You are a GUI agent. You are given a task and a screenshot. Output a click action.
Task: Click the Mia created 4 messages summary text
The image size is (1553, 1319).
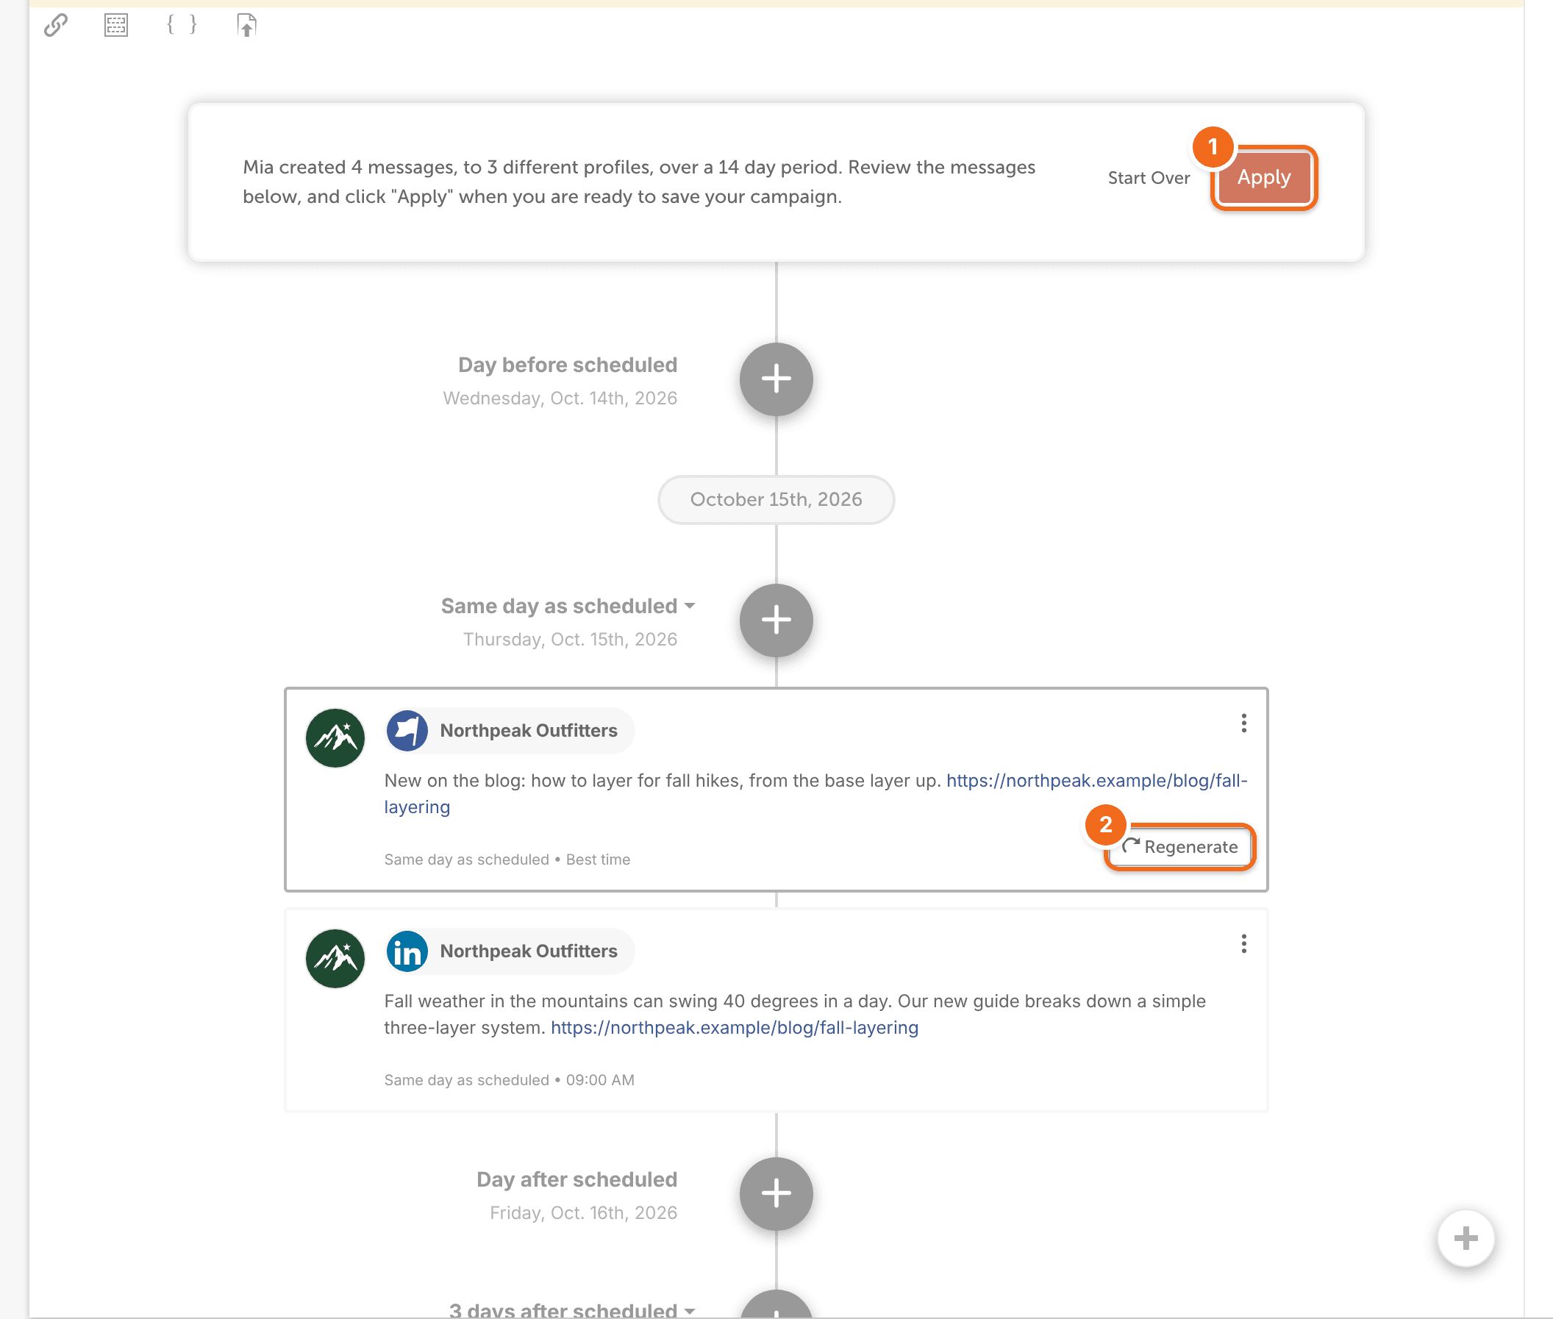pyautogui.click(x=639, y=182)
